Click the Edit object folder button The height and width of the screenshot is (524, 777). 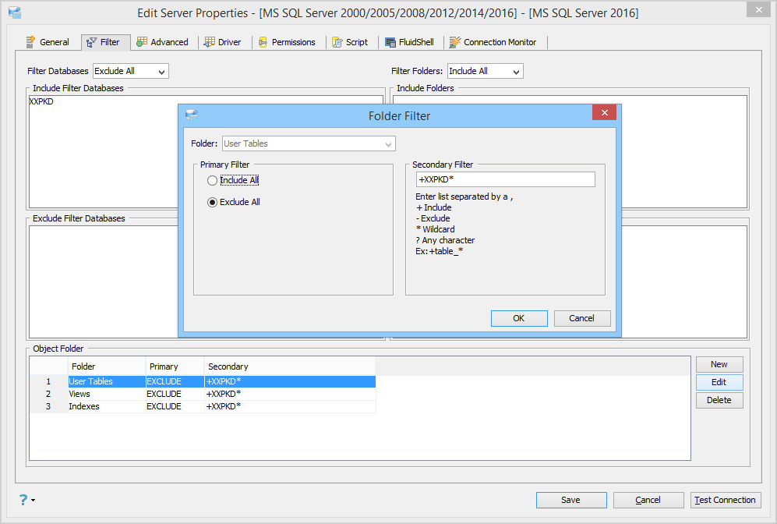tap(719, 382)
